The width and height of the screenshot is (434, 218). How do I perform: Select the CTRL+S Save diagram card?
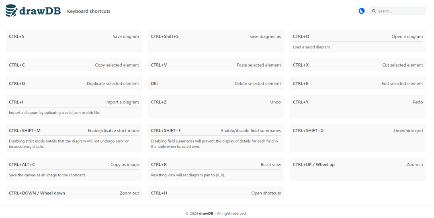pyautogui.click(x=74, y=41)
